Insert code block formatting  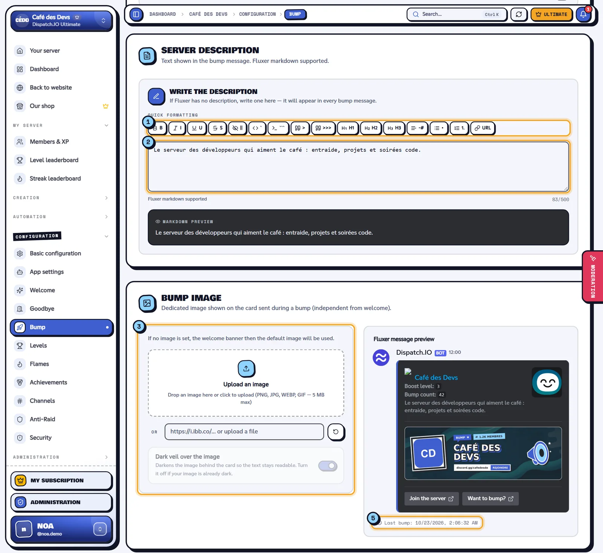click(x=278, y=128)
